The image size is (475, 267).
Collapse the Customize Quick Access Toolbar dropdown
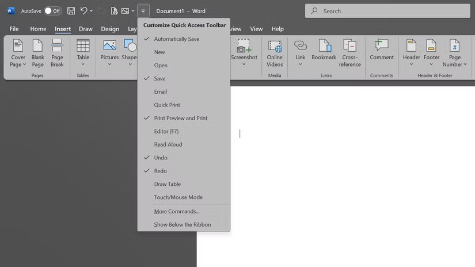pyautogui.click(x=143, y=11)
